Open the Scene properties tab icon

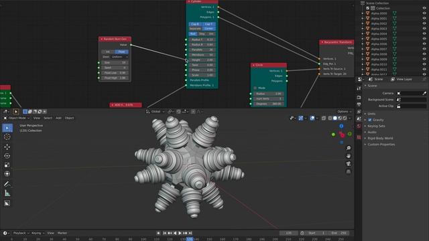[x=359, y=118]
